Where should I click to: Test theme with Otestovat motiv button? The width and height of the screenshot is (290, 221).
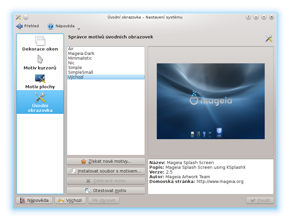(x=106, y=191)
